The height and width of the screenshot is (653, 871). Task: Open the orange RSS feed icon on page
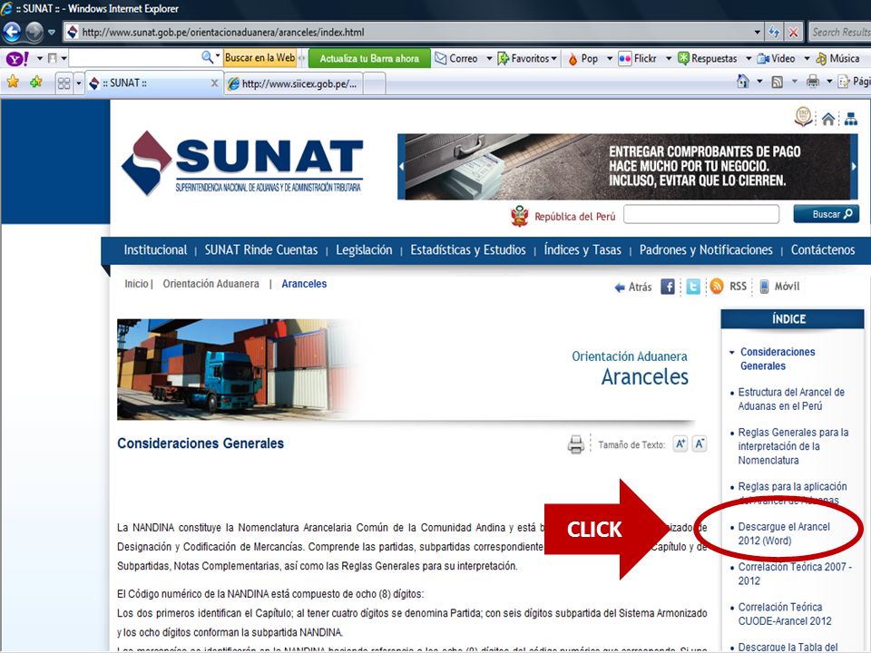coord(717,286)
